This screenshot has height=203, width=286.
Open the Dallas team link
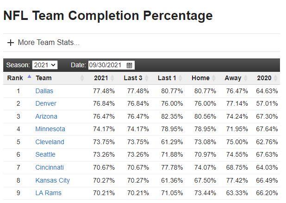tap(44, 91)
